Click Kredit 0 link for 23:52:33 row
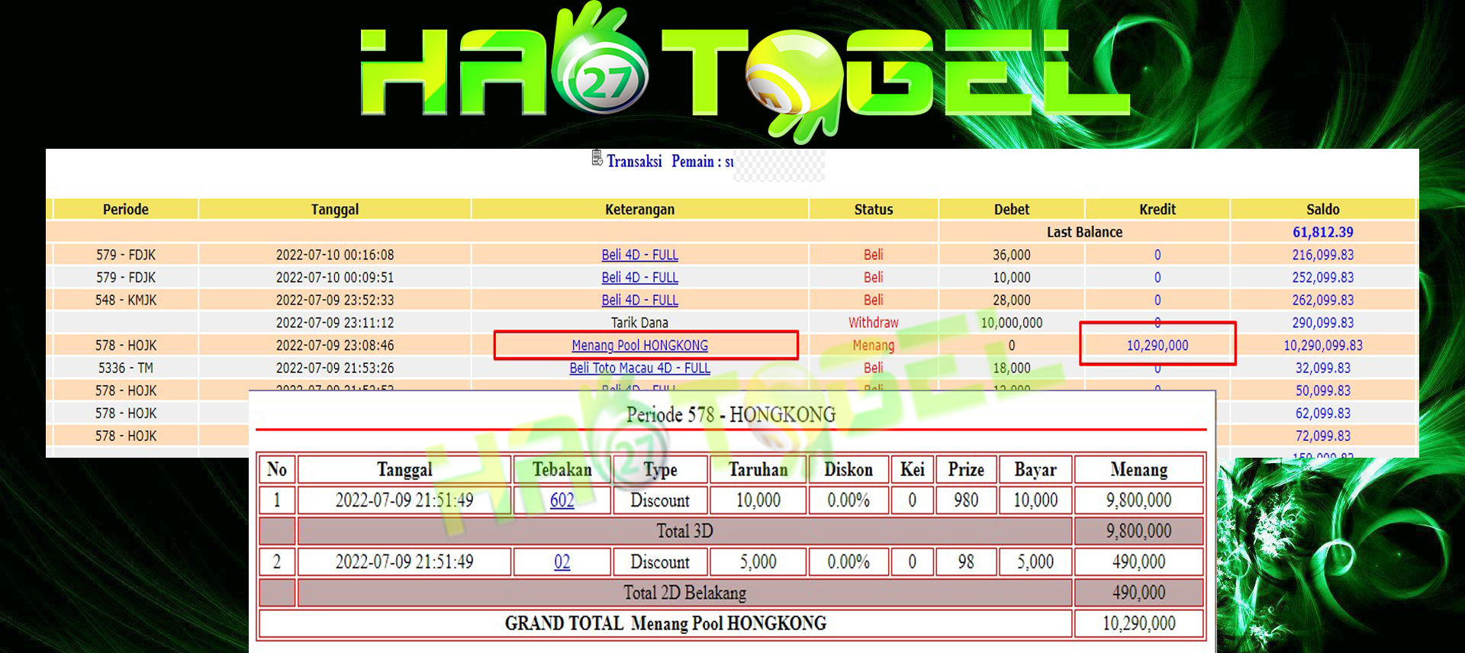The image size is (1465, 653). (x=1157, y=300)
